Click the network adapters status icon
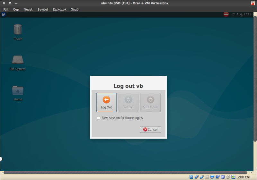The image size is (257, 180). [x=197, y=177]
